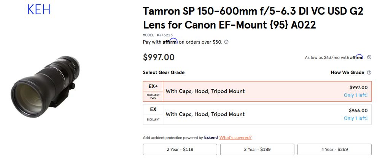Choose the 3 Year - $189 protection plan

point(257,150)
